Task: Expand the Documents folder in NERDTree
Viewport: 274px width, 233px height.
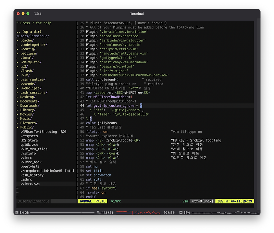Action: click(29, 101)
